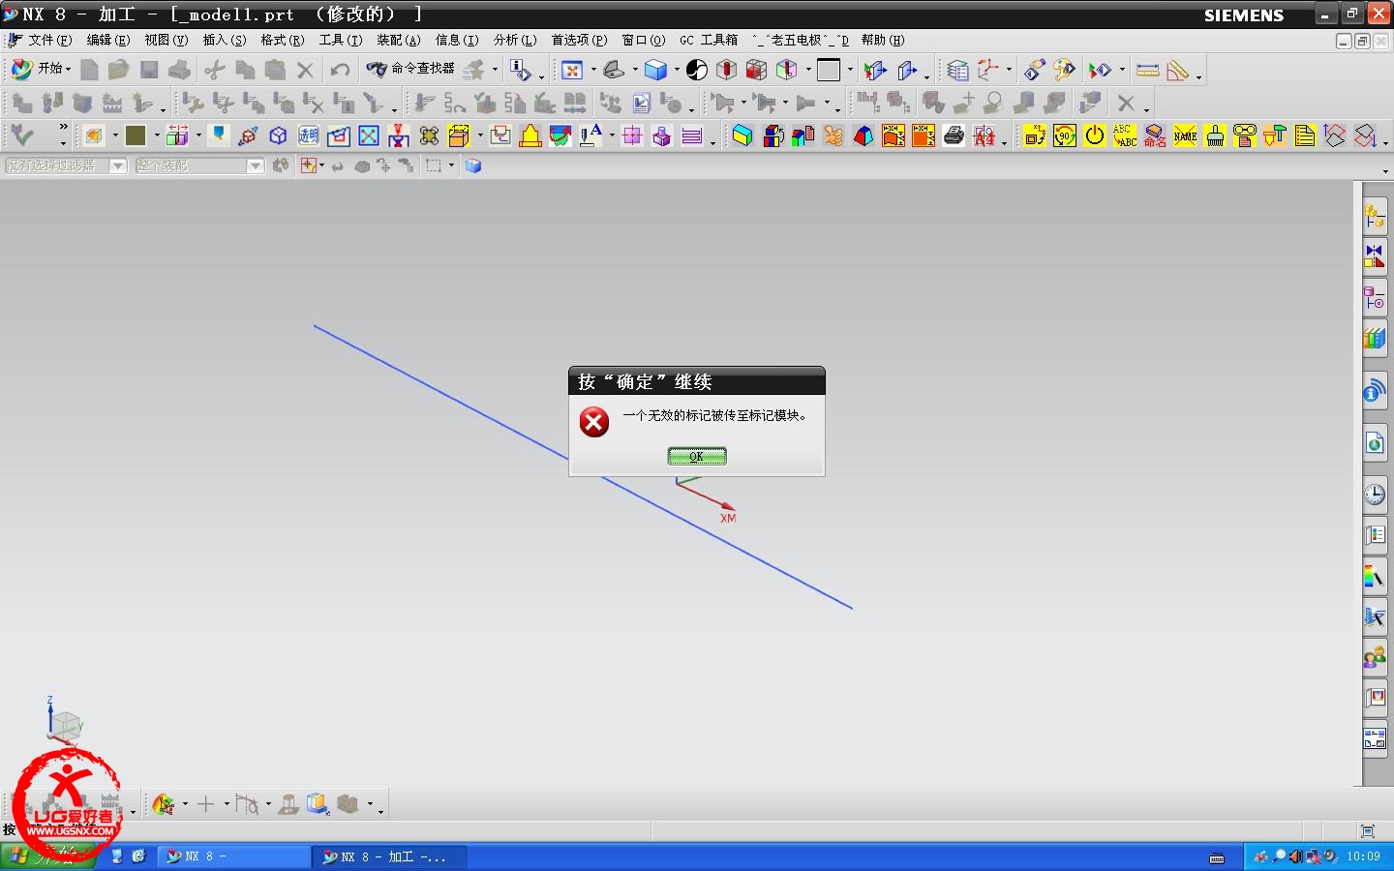Click the Undo arrow icon
1394x871 pixels.
(x=340, y=70)
